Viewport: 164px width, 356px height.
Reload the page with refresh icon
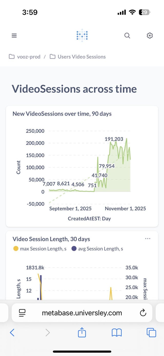pyautogui.click(x=143, y=313)
